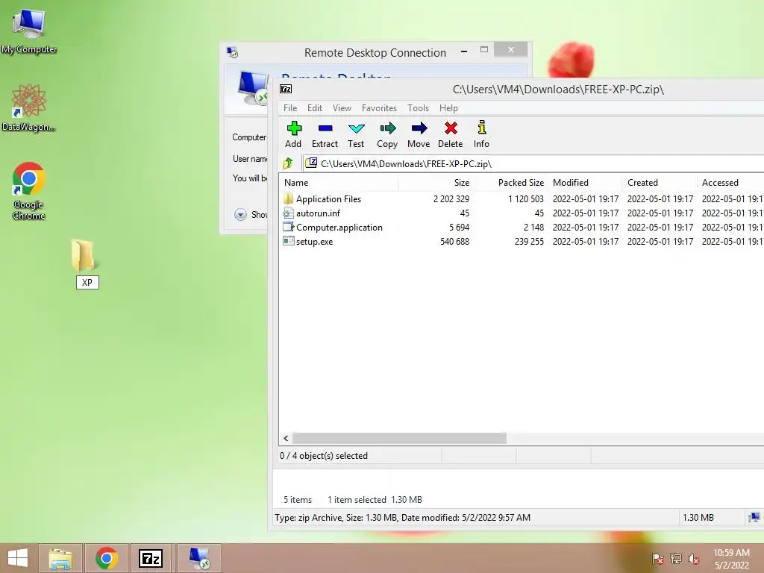
Task: Open the Info tool in 7-Zip
Action: [x=481, y=134]
